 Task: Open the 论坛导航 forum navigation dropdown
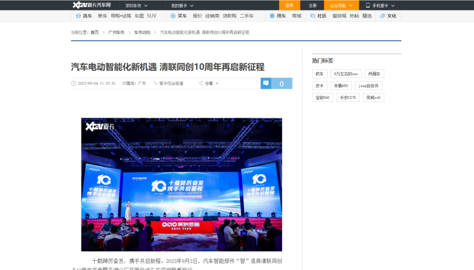click(x=341, y=5)
